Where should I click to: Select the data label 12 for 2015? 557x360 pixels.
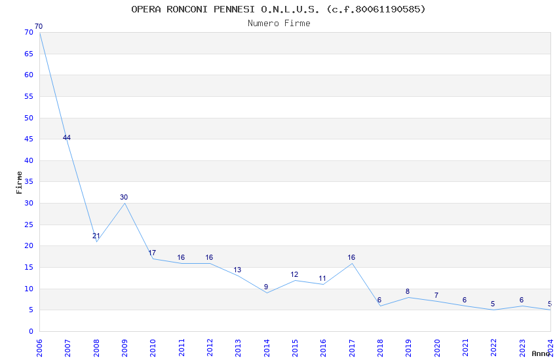[294, 274]
